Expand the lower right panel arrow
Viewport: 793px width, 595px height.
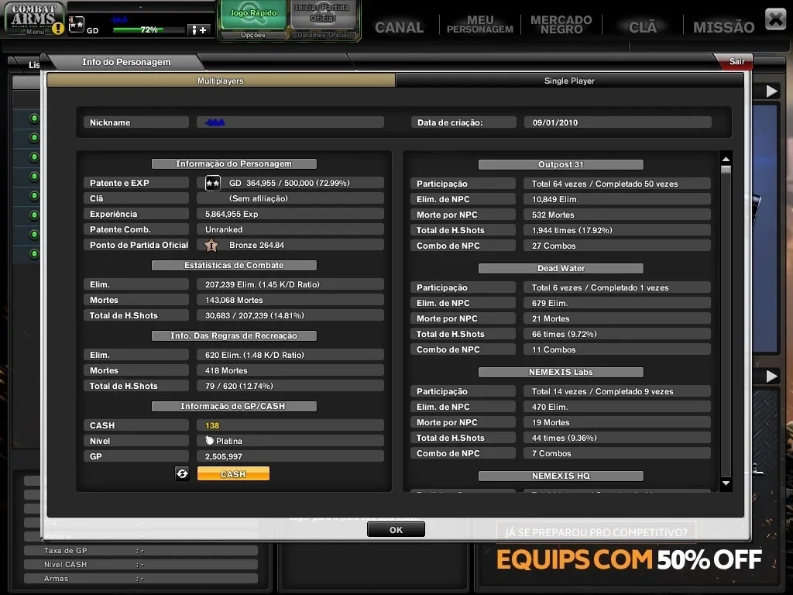coord(771,377)
